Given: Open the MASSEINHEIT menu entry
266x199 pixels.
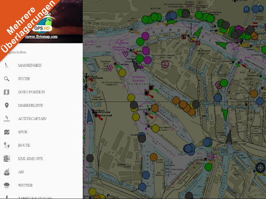Looking at the screenshot, I should (30, 65).
